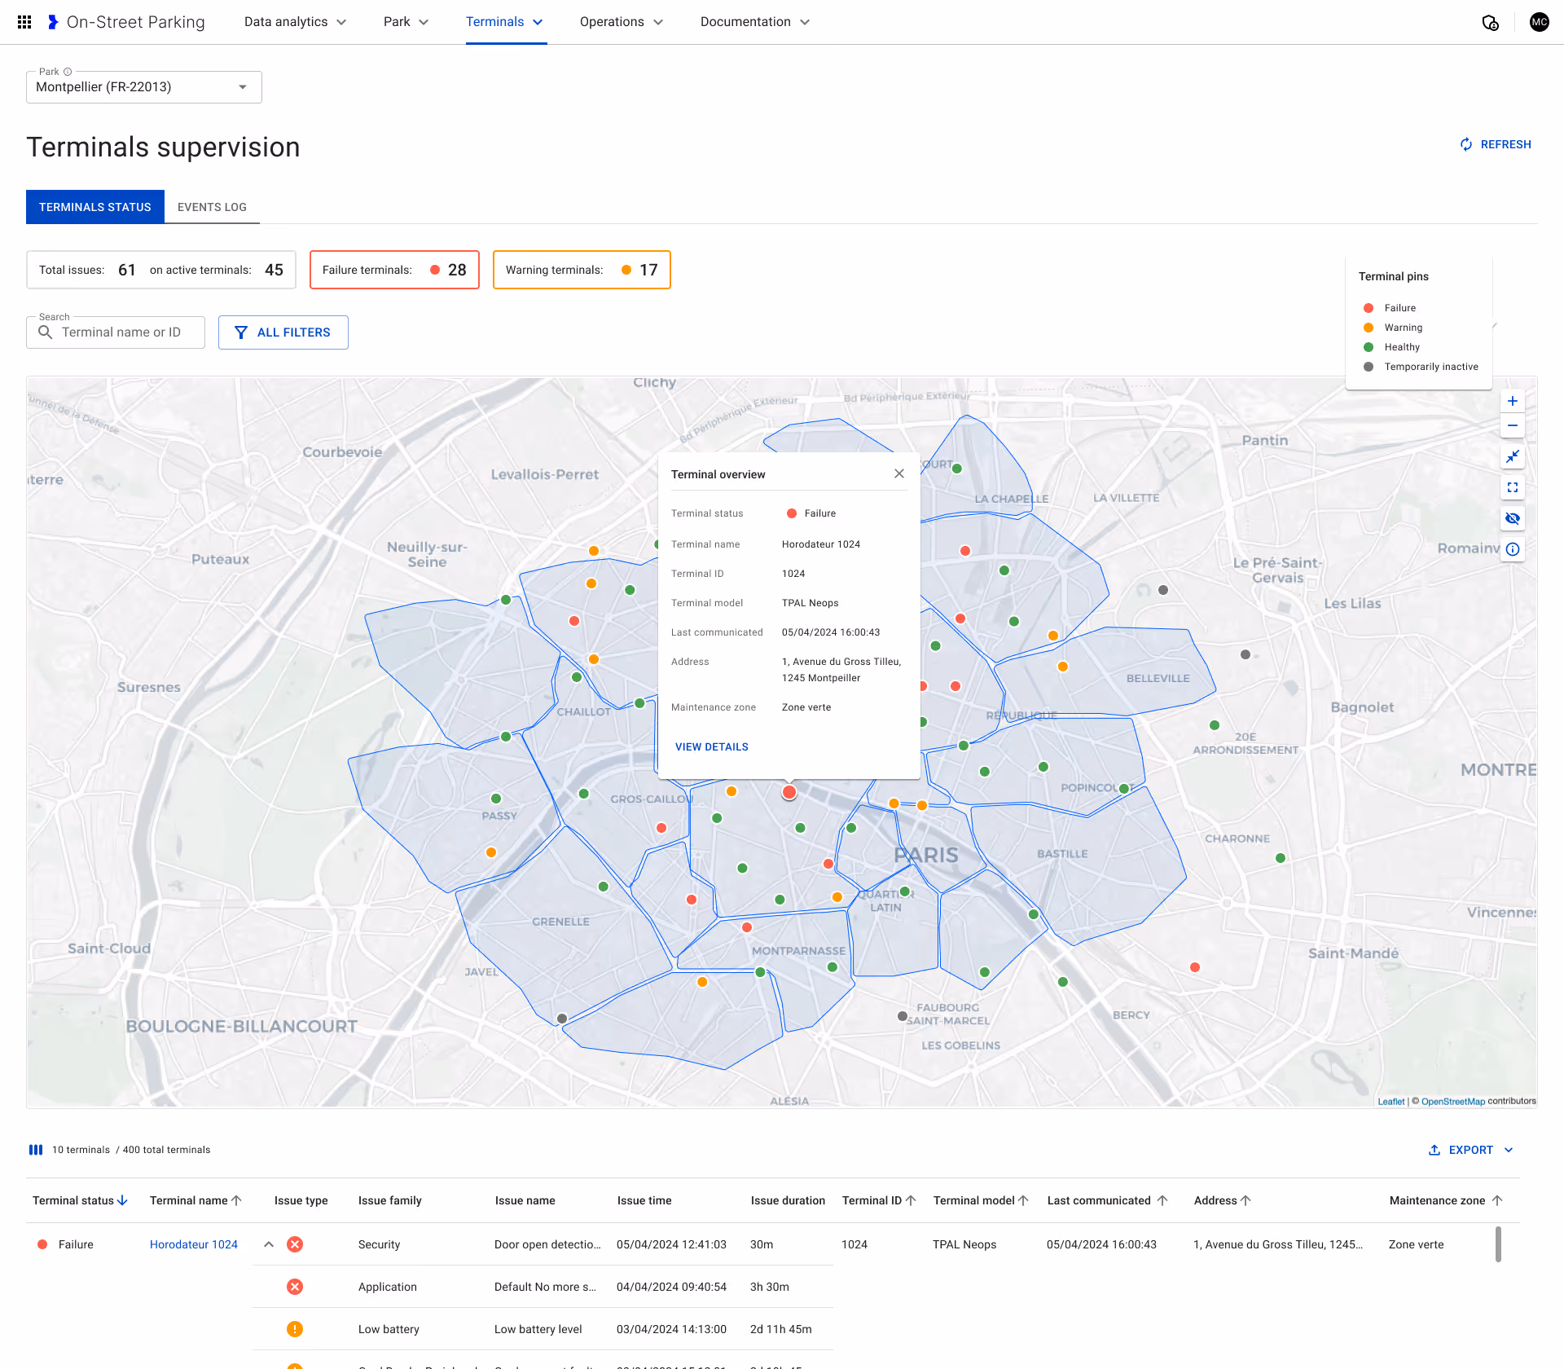Click the map zoom out button
The height and width of the screenshot is (1369, 1564).
click(1512, 425)
